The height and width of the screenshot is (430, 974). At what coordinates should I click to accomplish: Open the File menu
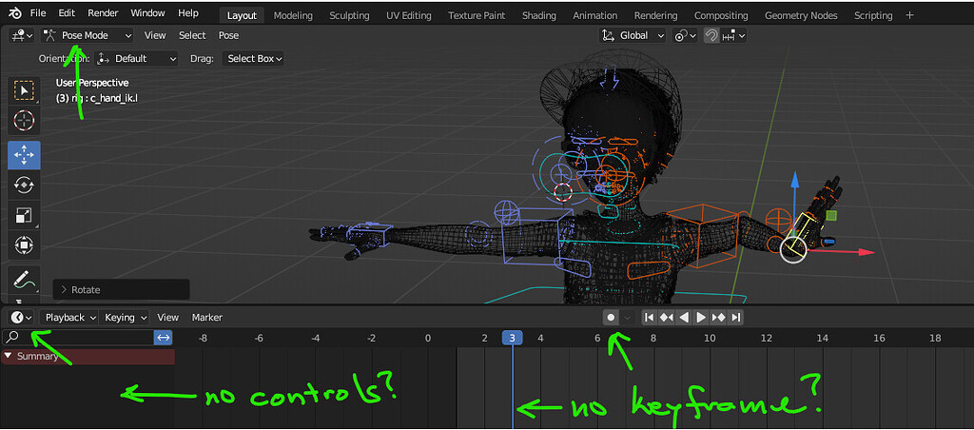pos(38,13)
